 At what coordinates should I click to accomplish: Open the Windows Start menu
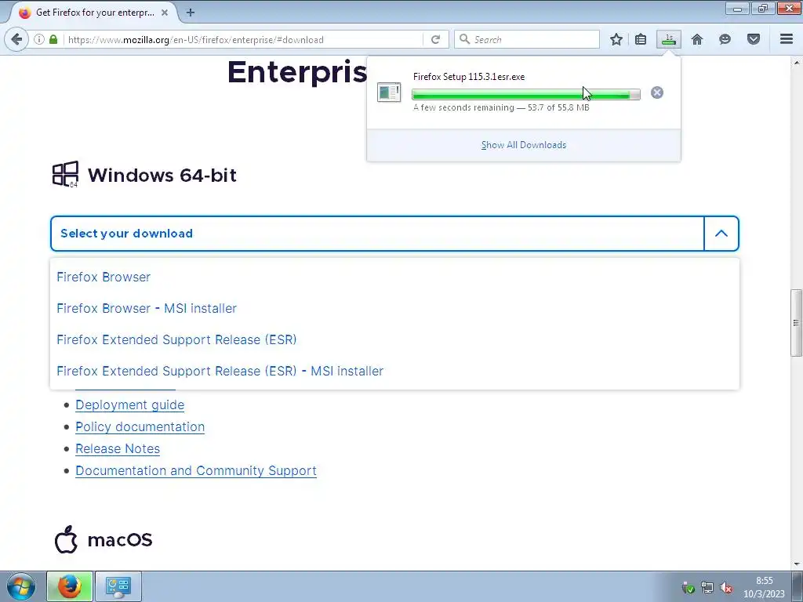[21, 586]
